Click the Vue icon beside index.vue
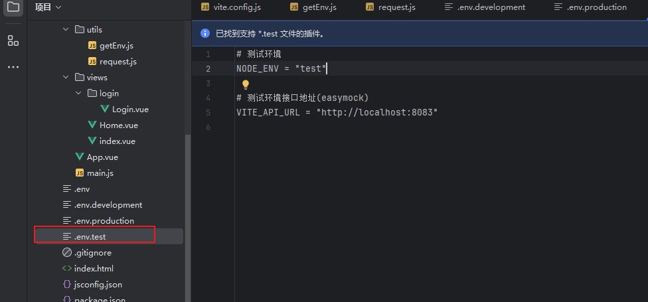This screenshot has height=302, width=648. pyautogui.click(x=92, y=141)
